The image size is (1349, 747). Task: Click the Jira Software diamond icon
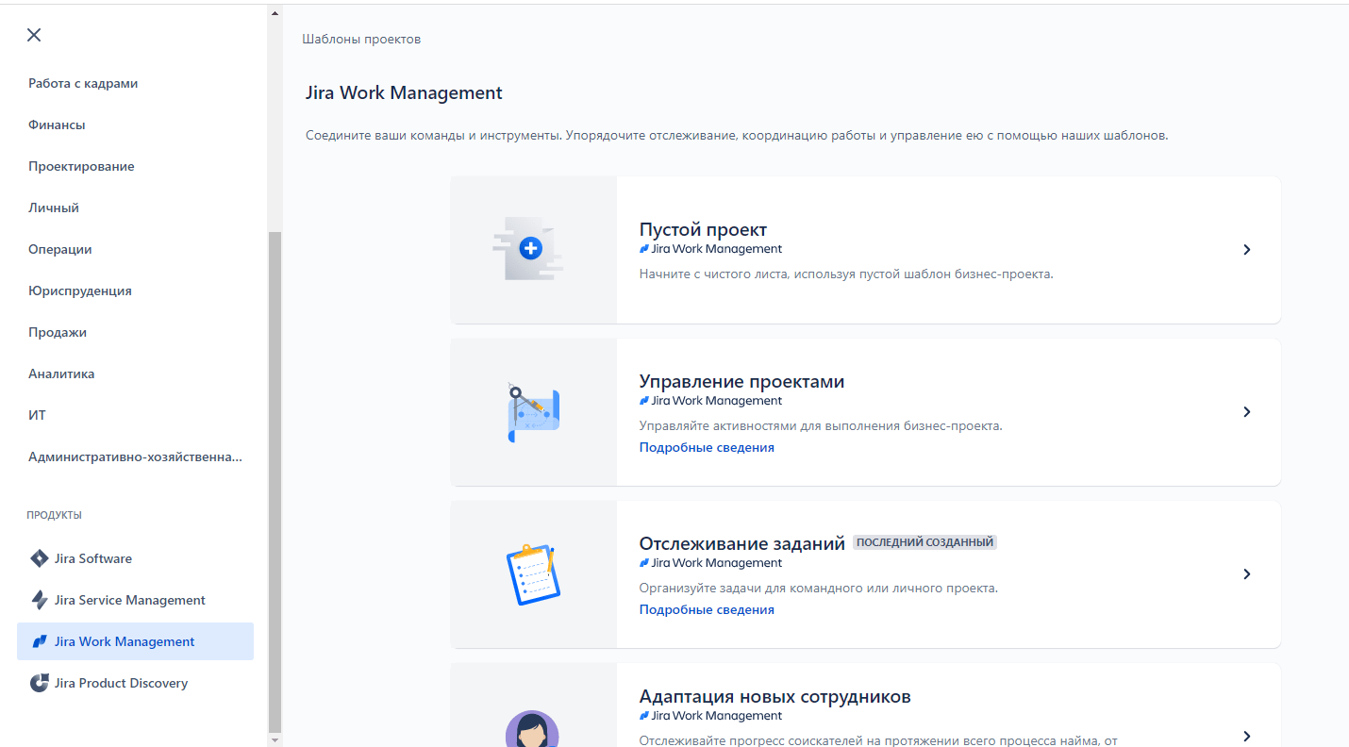(39, 558)
